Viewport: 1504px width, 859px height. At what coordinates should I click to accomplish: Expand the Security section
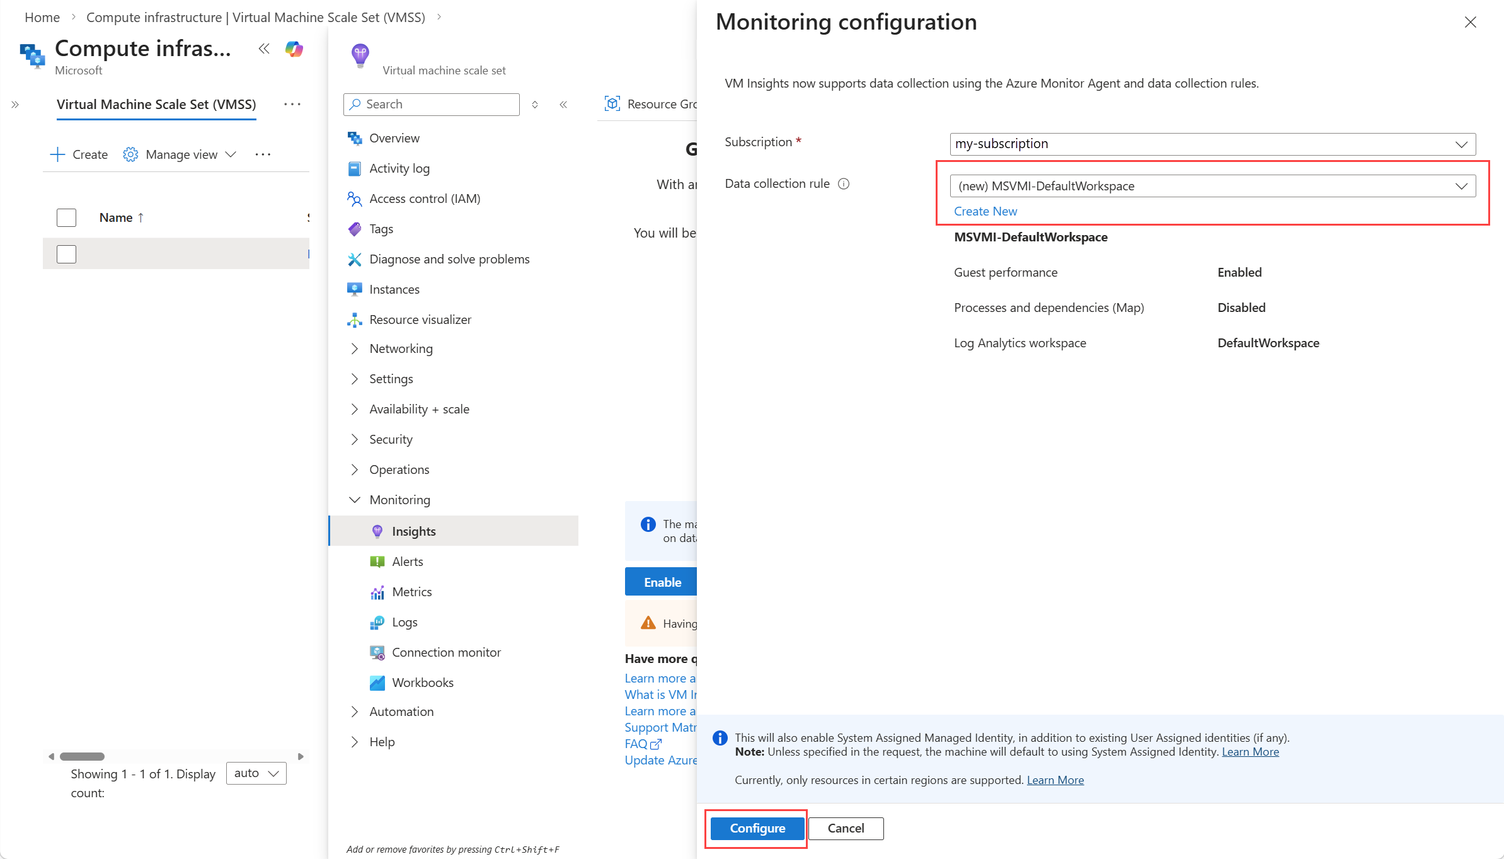[355, 439]
